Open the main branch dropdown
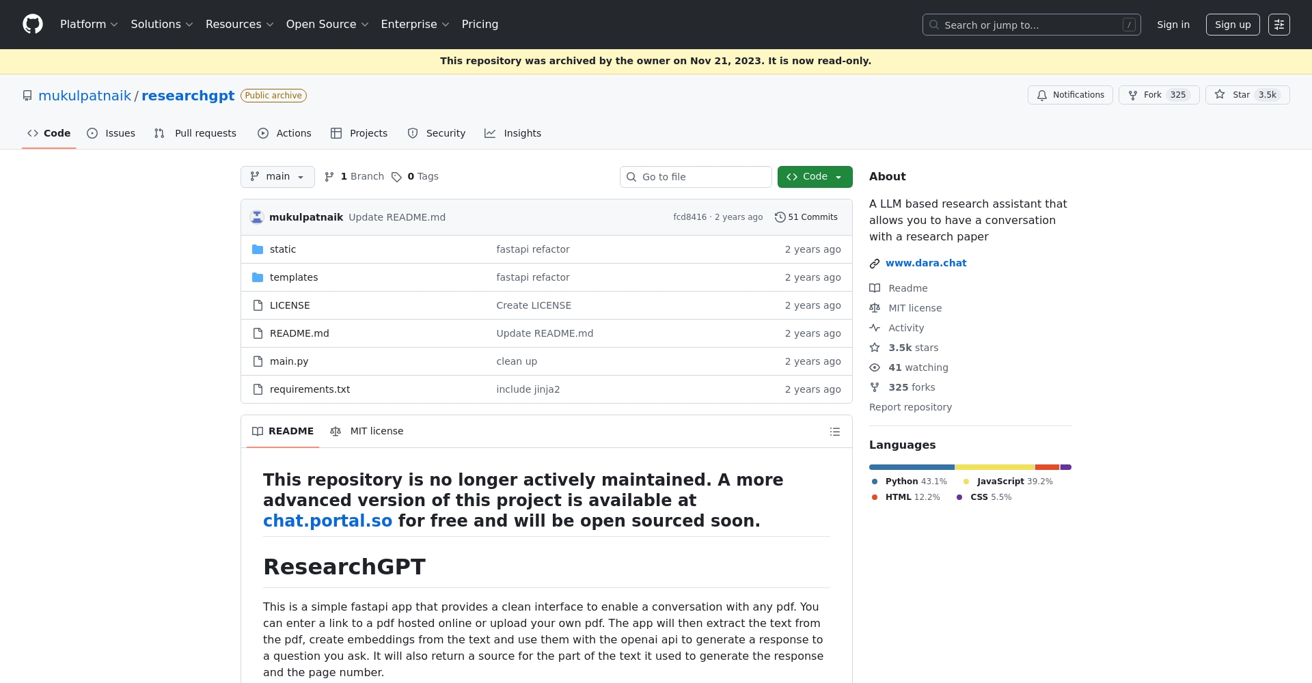Image resolution: width=1312 pixels, height=683 pixels. (x=277, y=176)
